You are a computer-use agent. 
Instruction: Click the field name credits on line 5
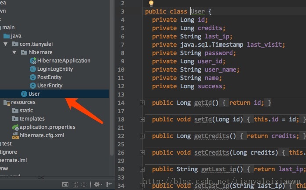(x=210, y=28)
